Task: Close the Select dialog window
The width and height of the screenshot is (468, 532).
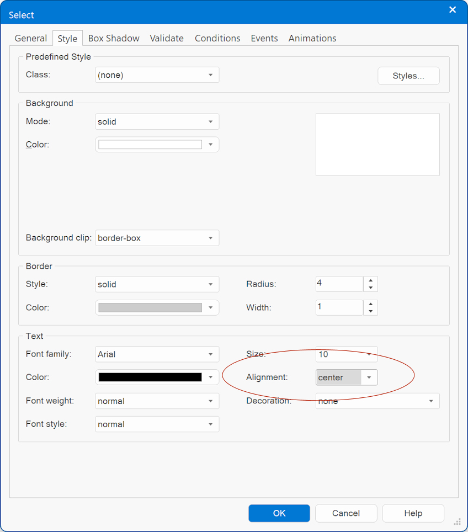Action: click(x=453, y=10)
